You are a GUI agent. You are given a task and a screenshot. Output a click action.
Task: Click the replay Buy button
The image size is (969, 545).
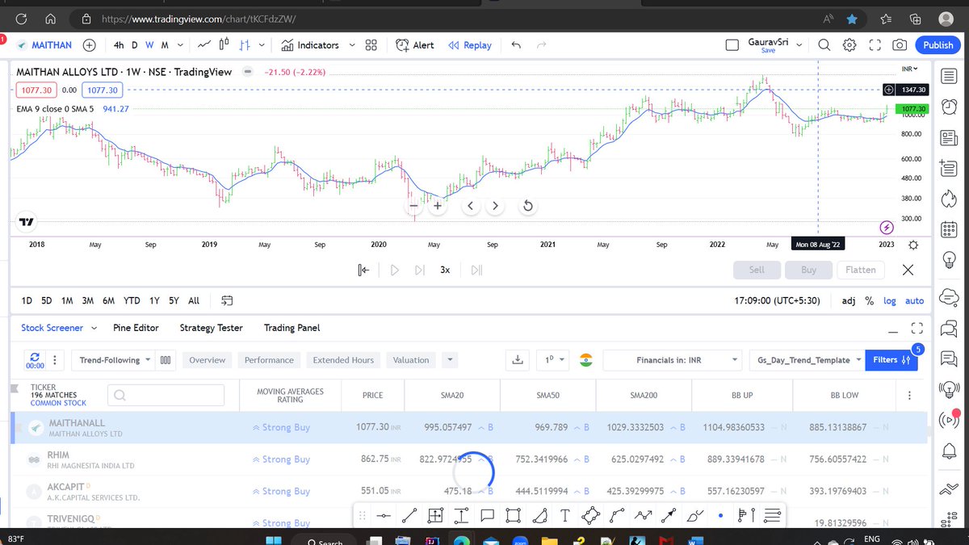(808, 270)
